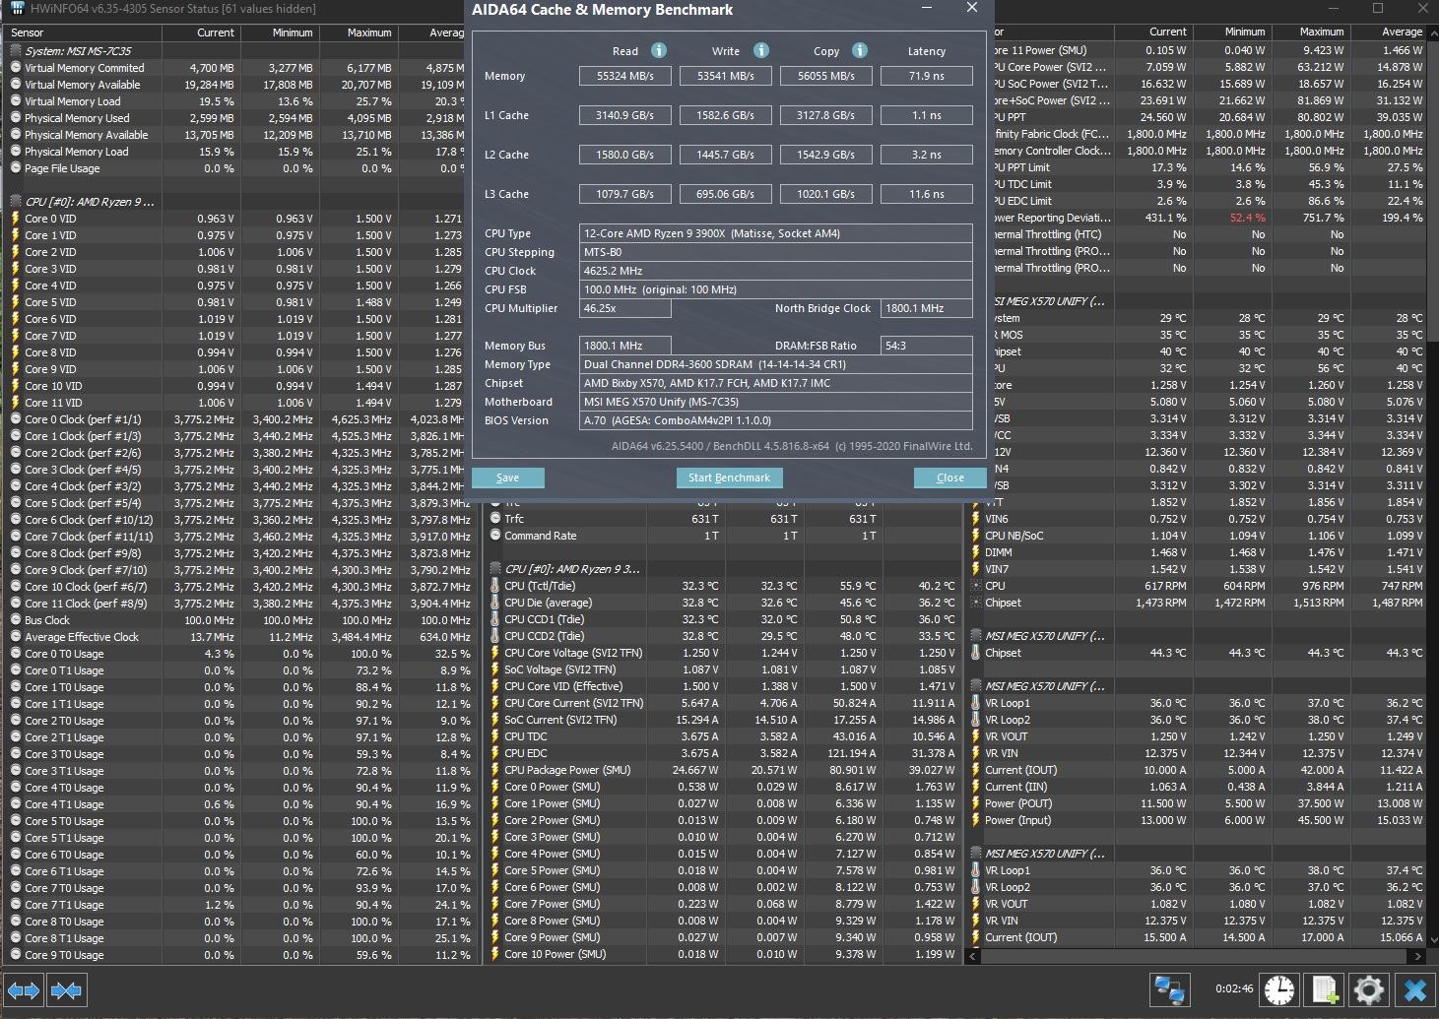The height and width of the screenshot is (1019, 1439).
Task: Close sensor window with the blue X icon
Action: pos(1414,989)
